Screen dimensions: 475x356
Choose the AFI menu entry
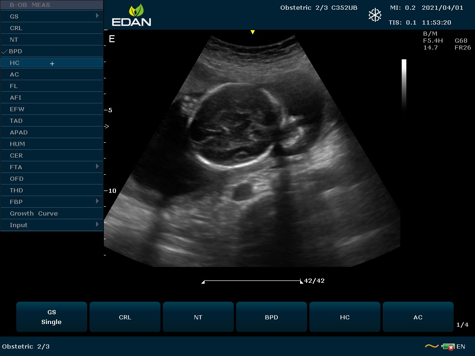[x=16, y=98]
